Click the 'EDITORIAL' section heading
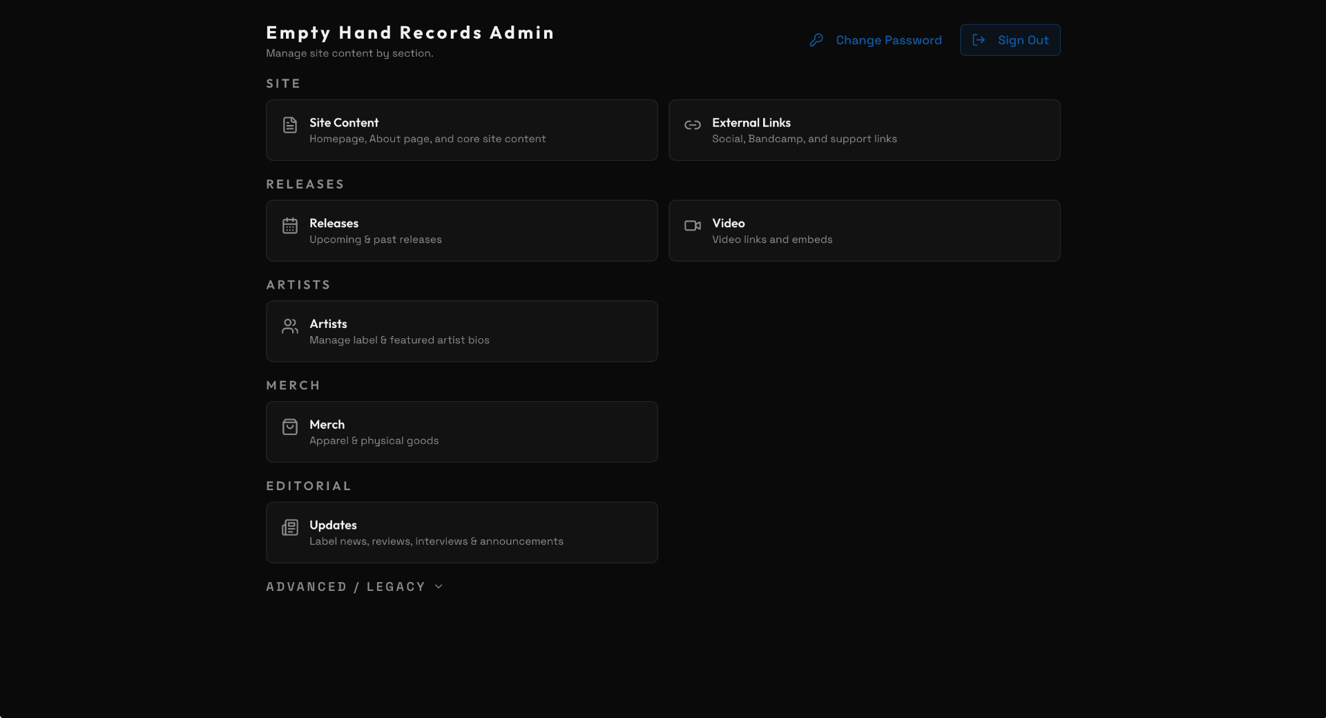This screenshot has height=718, width=1326. point(309,486)
